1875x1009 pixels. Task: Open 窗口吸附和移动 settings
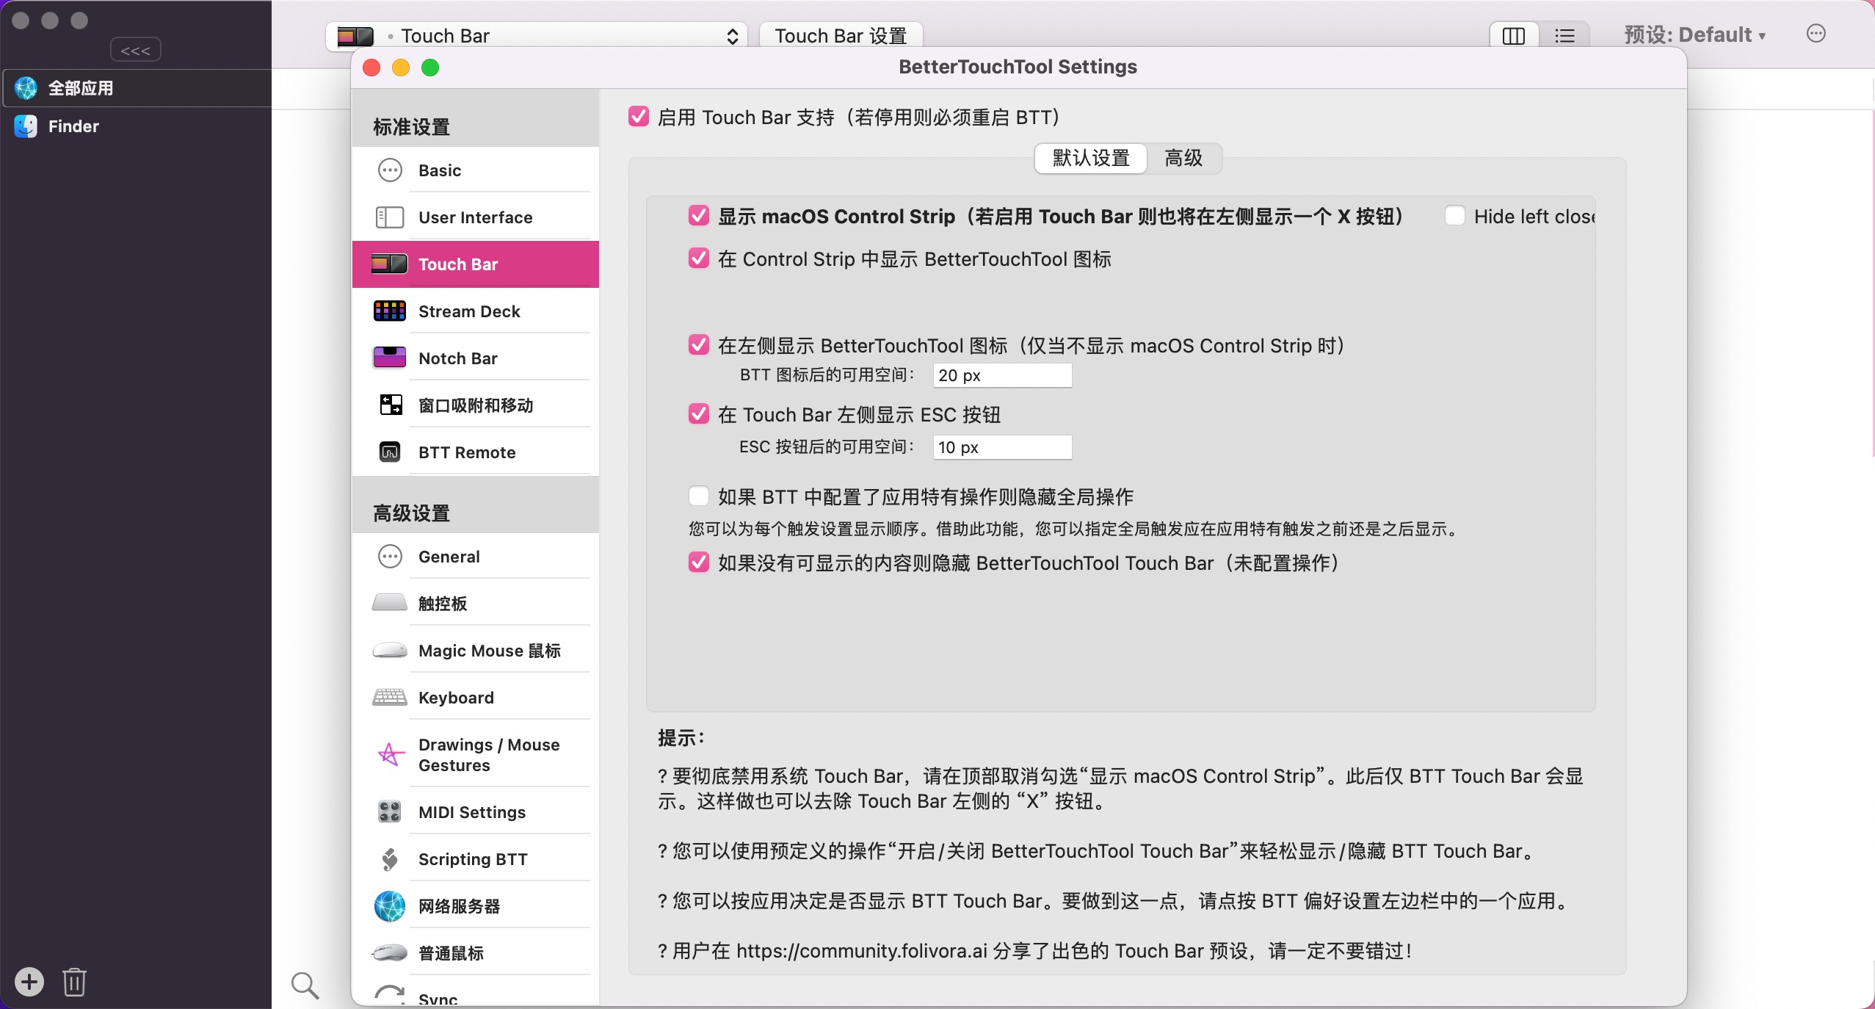click(x=476, y=405)
